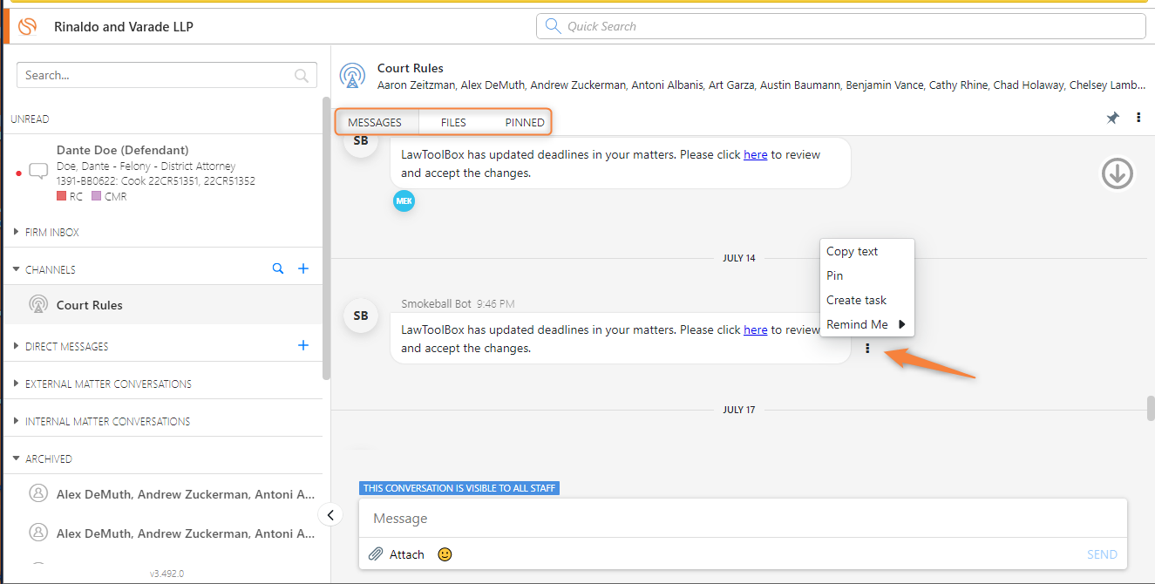Open the Remind Me submenu arrow

click(x=902, y=324)
